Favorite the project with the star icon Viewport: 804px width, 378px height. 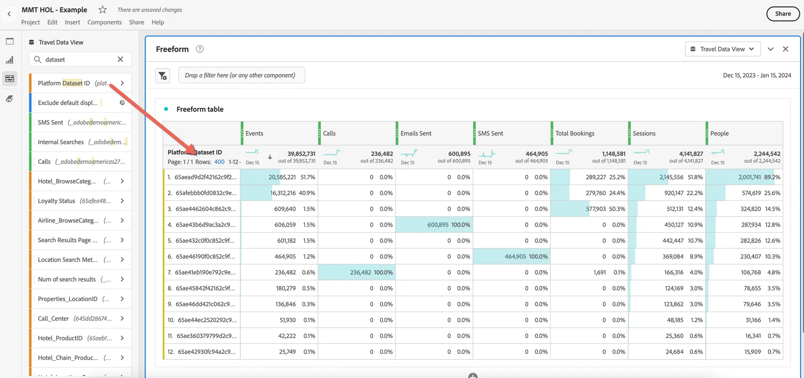(x=103, y=10)
